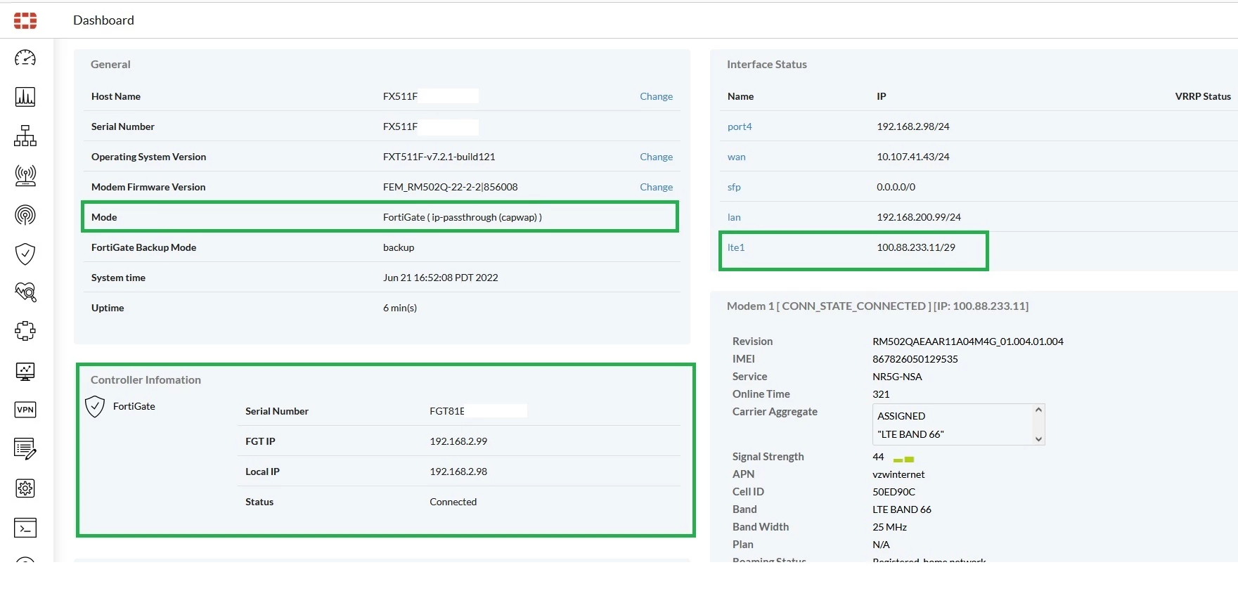
Task: Click the General panel heading
Action: point(110,64)
